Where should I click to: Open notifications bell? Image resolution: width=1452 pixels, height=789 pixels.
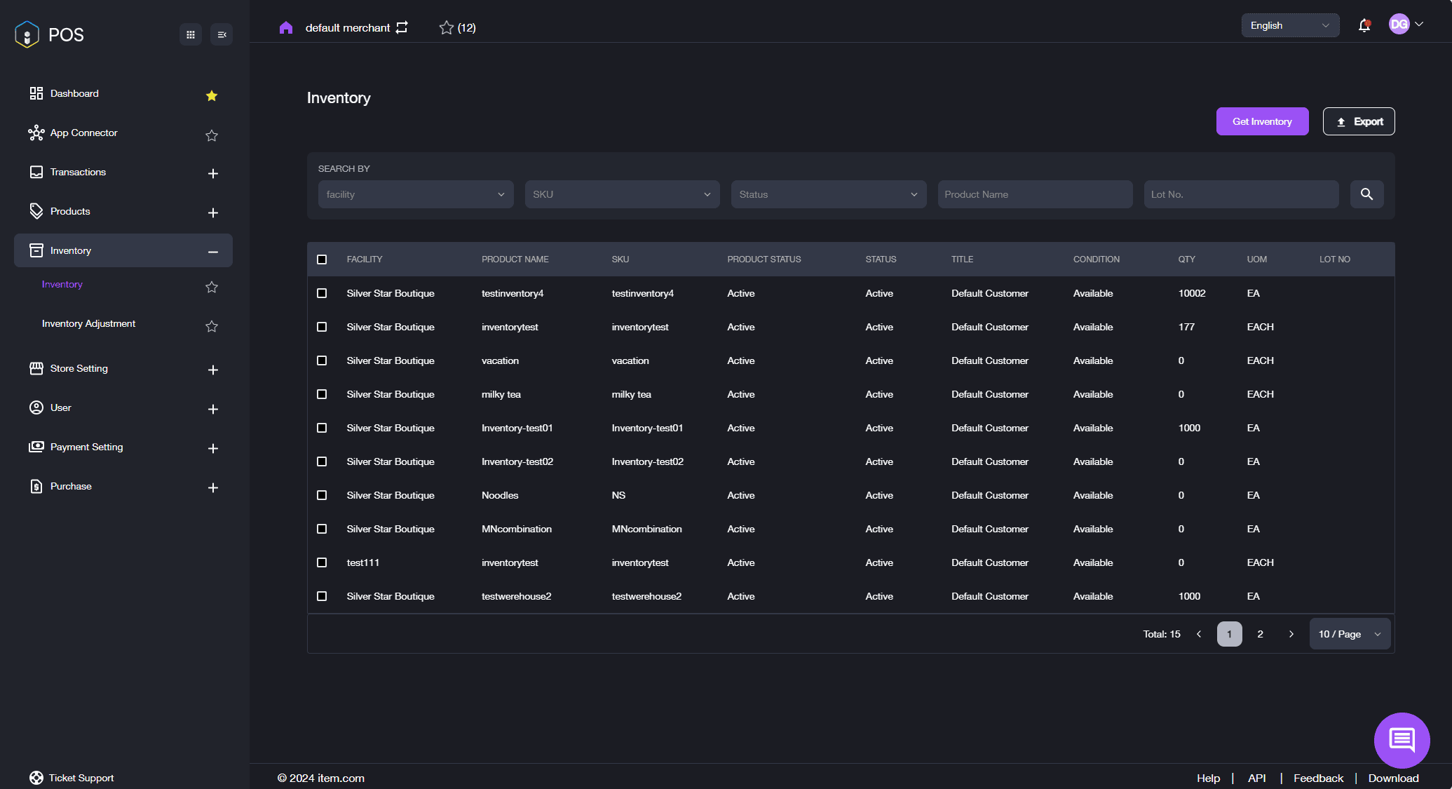[x=1364, y=25]
